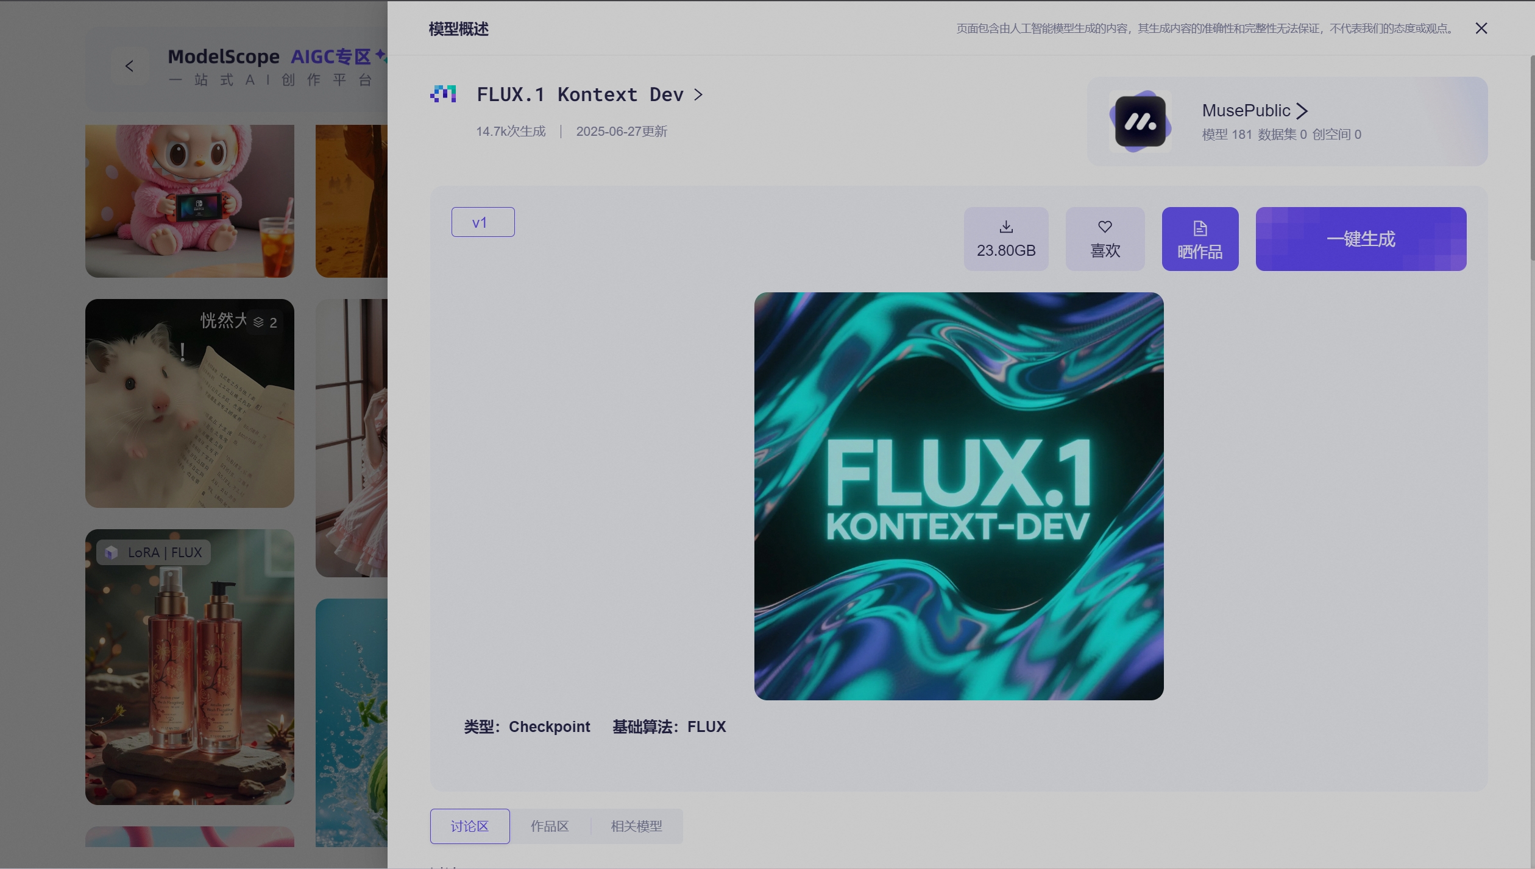The width and height of the screenshot is (1535, 869).
Task: Go back with the arrow beside ModelScope
Action: tap(129, 66)
